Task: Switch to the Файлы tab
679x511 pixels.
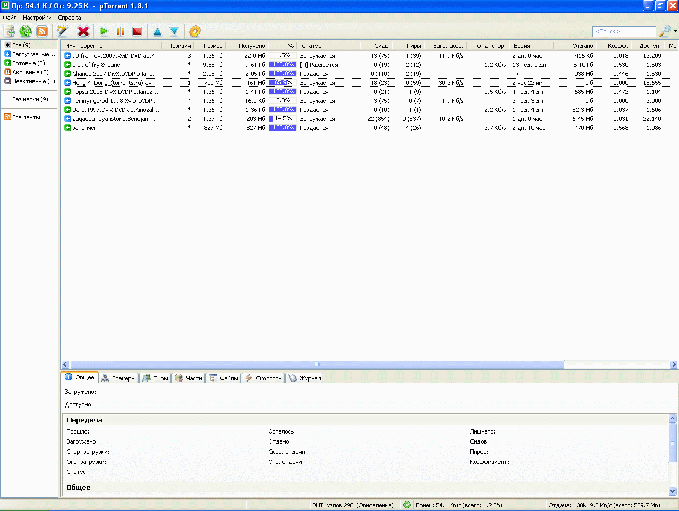Action: [224, 378]
